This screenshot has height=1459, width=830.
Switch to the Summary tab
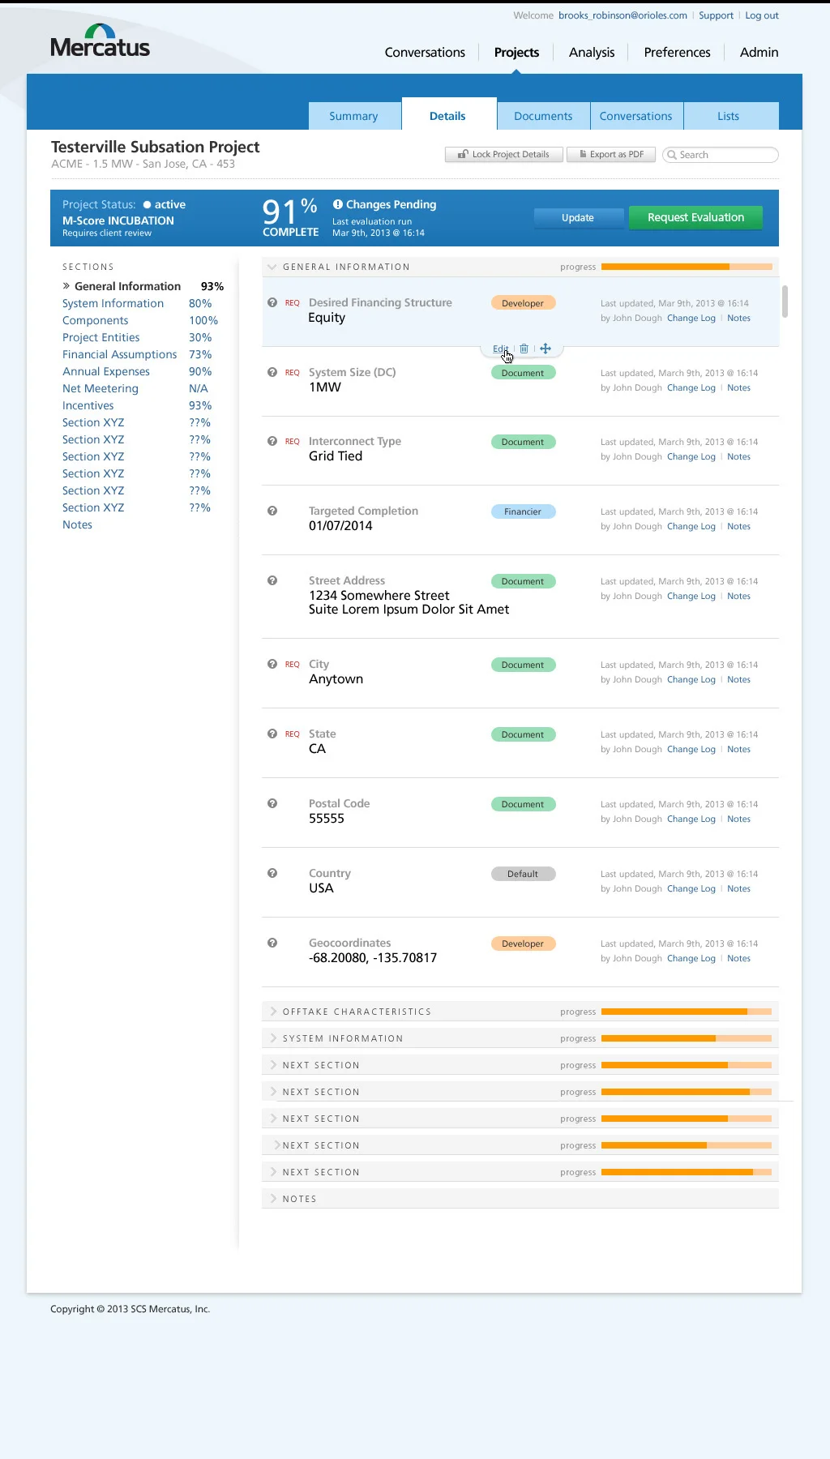354,116
